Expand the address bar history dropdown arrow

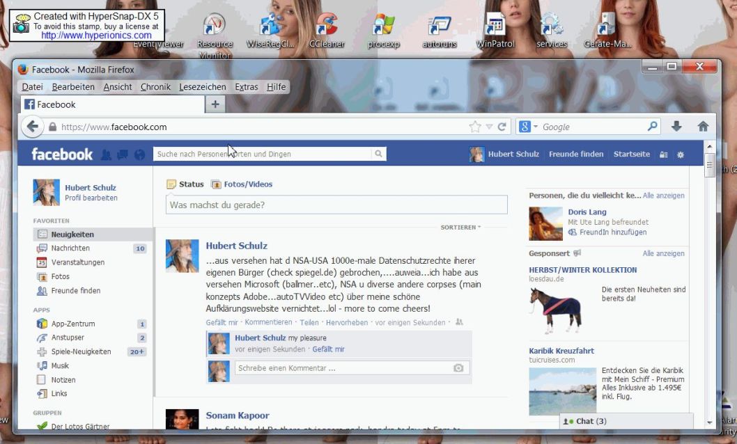point(489,127)
